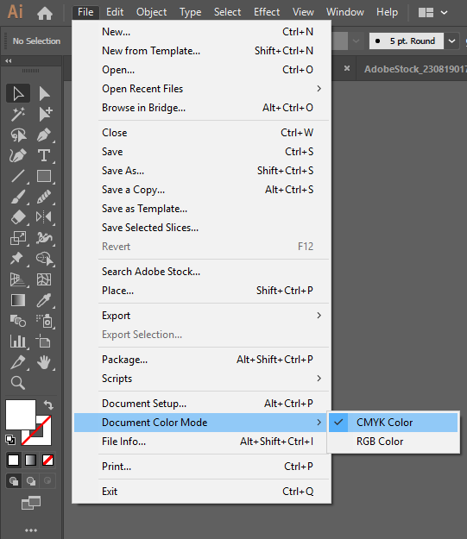Open the 5 pt. Round brush dropdown

pos(451,41)
